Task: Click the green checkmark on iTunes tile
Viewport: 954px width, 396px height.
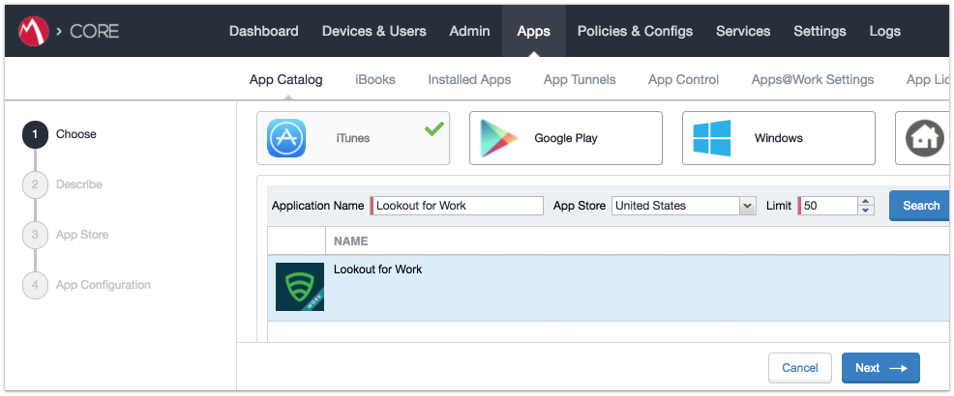Action: [433, 128]
